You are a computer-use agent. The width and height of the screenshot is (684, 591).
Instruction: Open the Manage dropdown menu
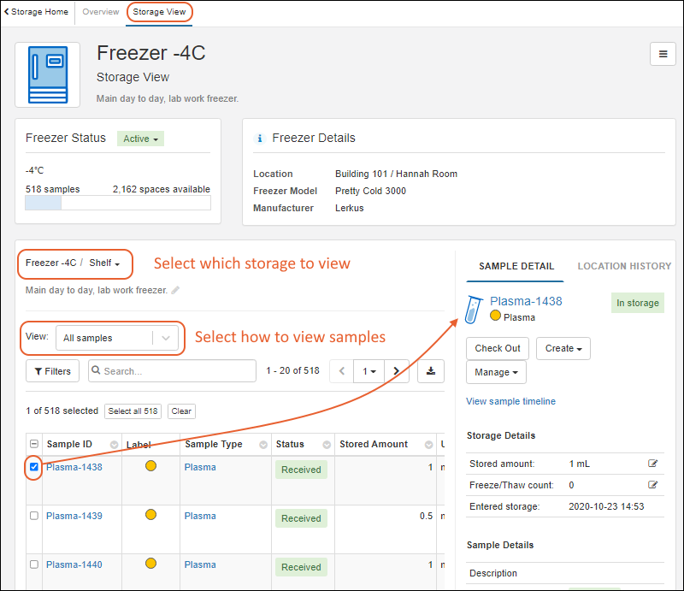pos(496,372)
